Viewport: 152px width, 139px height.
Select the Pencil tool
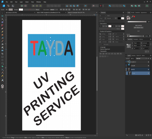3,32
